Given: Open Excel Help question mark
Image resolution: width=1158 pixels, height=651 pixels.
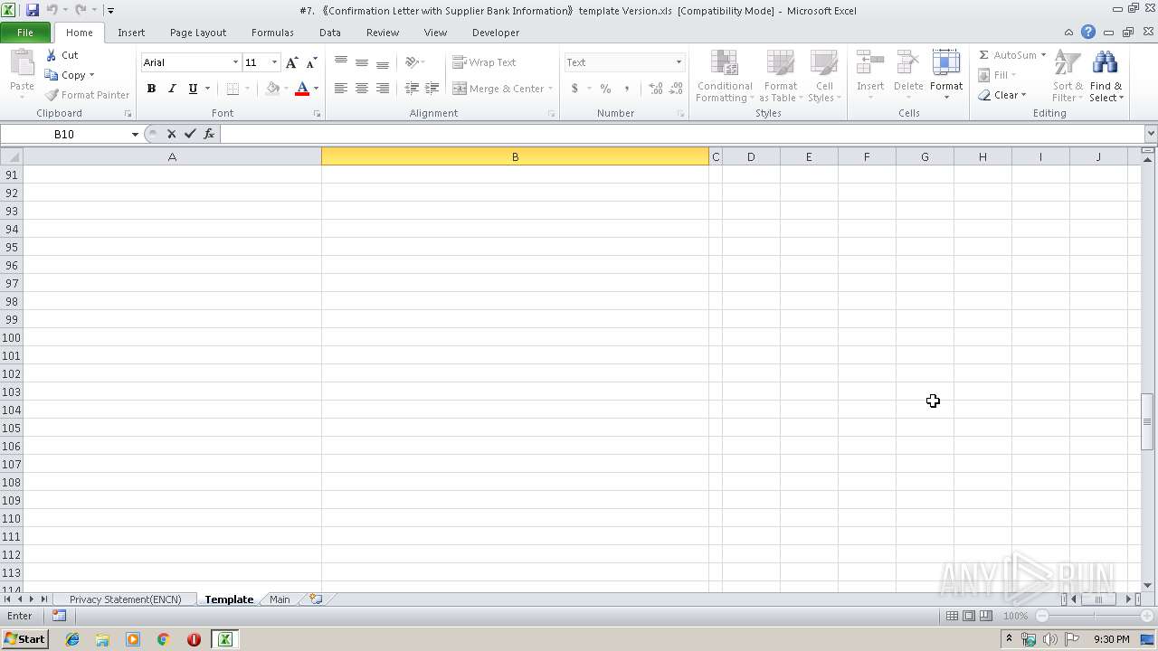Looking at the screenshot, I should (1088, 32).
